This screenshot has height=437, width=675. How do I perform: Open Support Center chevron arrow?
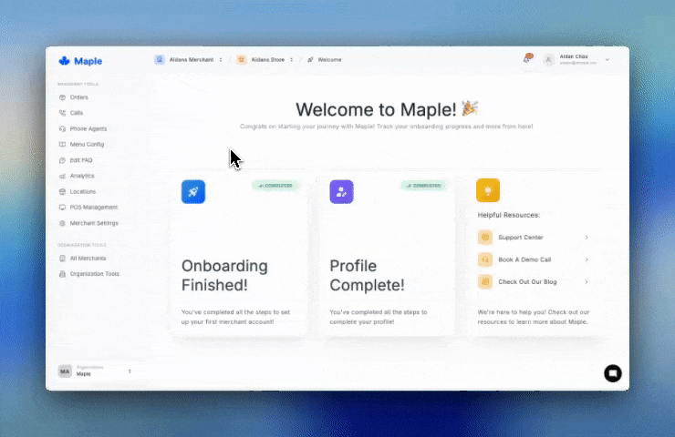click(x=587, y=238)
